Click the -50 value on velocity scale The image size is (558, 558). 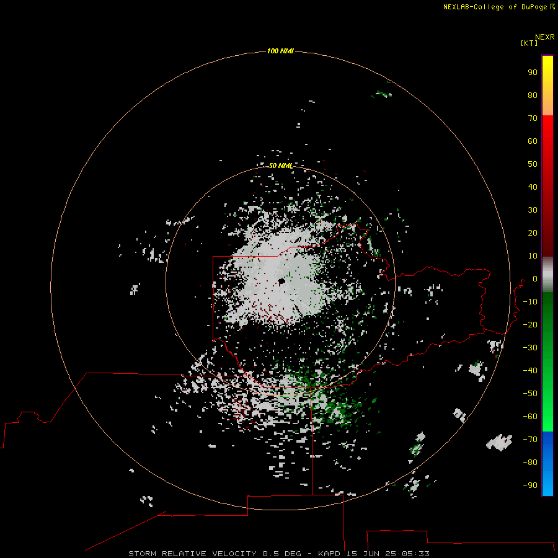(530, 394)
